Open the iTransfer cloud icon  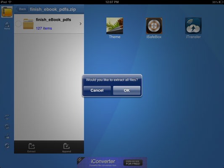pos(193,26)
